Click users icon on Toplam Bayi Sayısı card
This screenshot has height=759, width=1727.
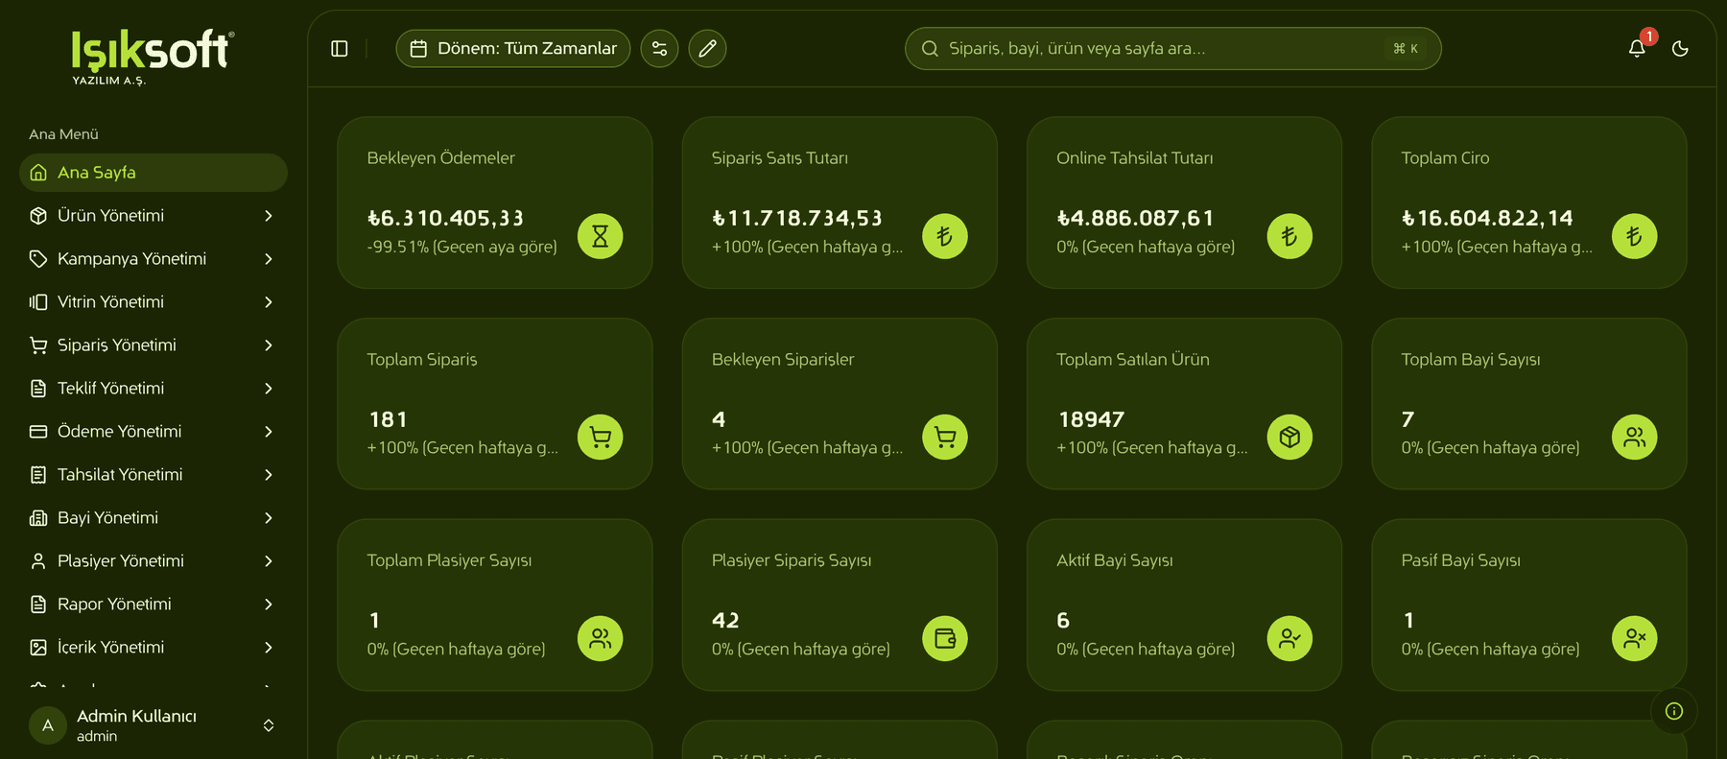click(x=1635, y=438)
